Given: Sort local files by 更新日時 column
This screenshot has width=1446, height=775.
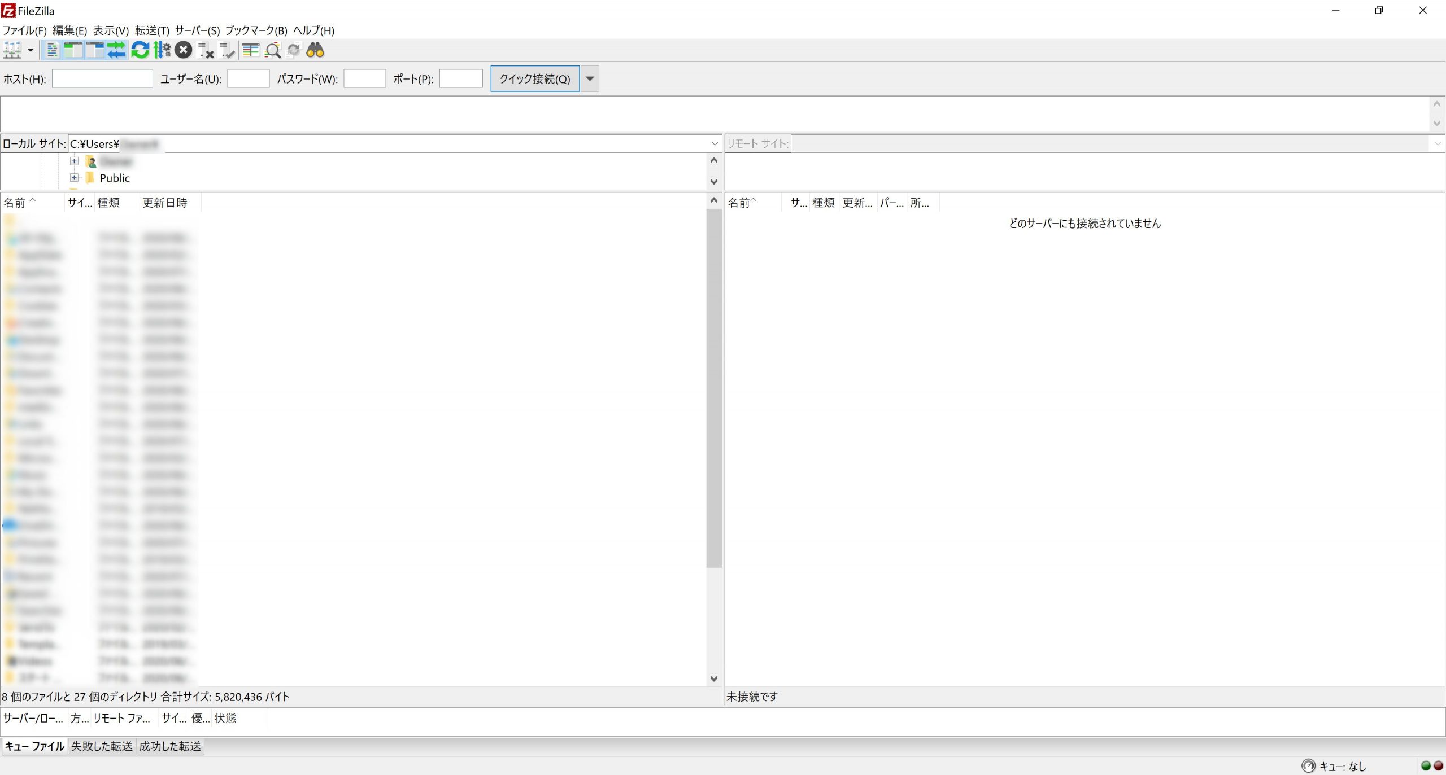Looking at the screenshot, I should [x=164, y=203].
